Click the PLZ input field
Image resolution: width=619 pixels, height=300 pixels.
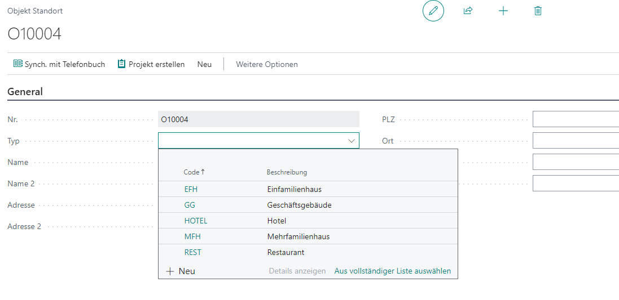click(576, 119)
